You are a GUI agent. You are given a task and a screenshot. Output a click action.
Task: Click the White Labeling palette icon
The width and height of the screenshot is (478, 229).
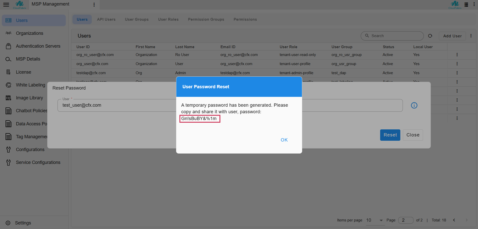coord(9,85)
